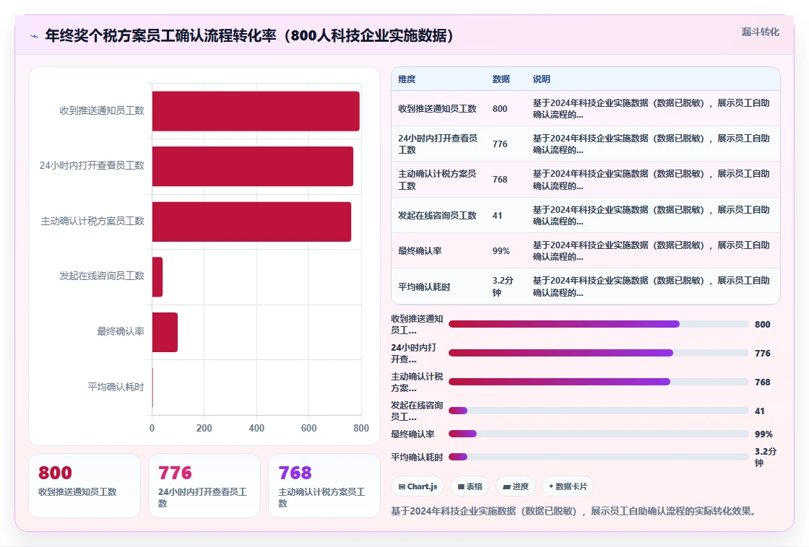Click the description in the 最终确认率 row
The width and height of the screenshot is (809, 547).
coord(651,251)
